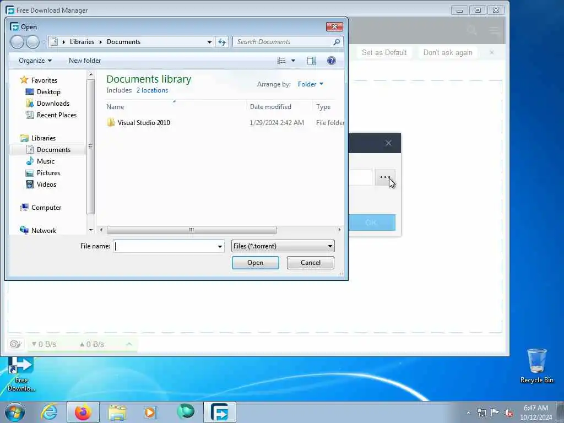Click the Forward navigation button
Image resolution: width=564 pixels, height=423 pixels.
32,42
